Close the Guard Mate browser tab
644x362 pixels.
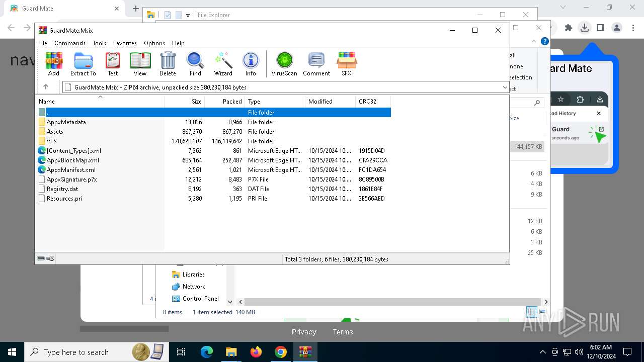coord(117,9)
